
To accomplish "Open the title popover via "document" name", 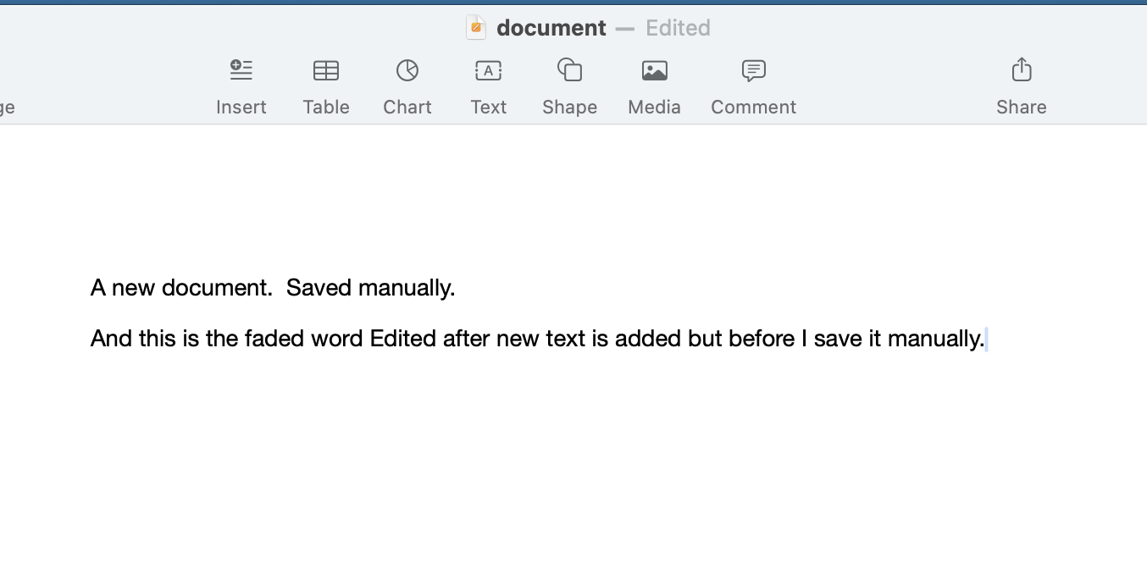I will (x=551, y=28).
